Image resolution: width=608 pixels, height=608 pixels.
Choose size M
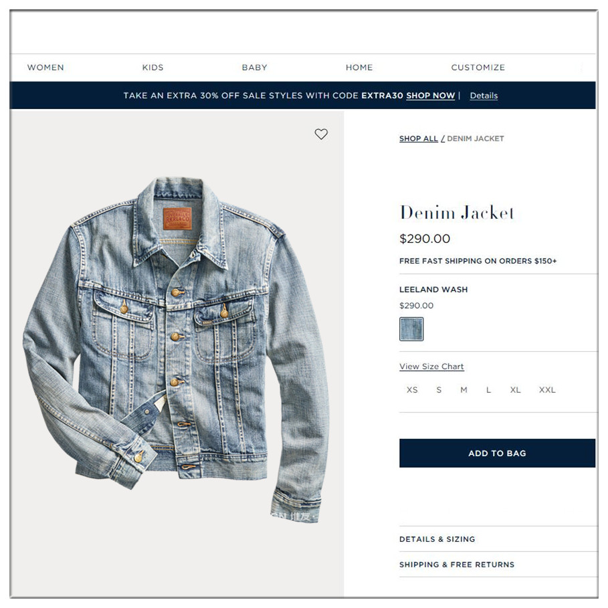tap(464, 390)
